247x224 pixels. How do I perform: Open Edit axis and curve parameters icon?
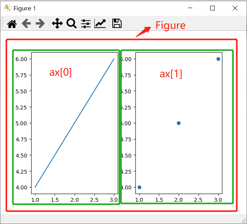click(100, 23)
